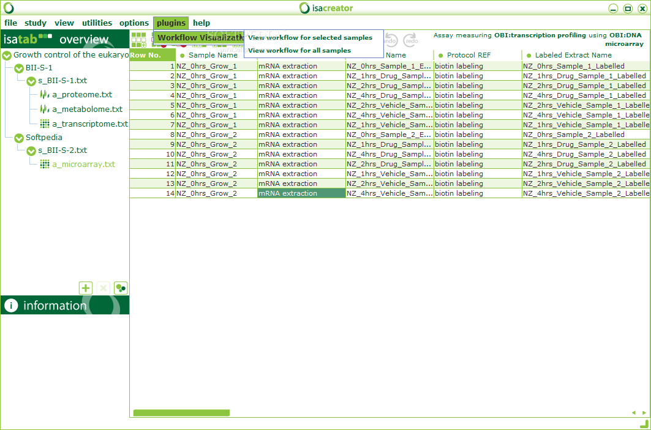Open the utilities menu

click(97, 23)
